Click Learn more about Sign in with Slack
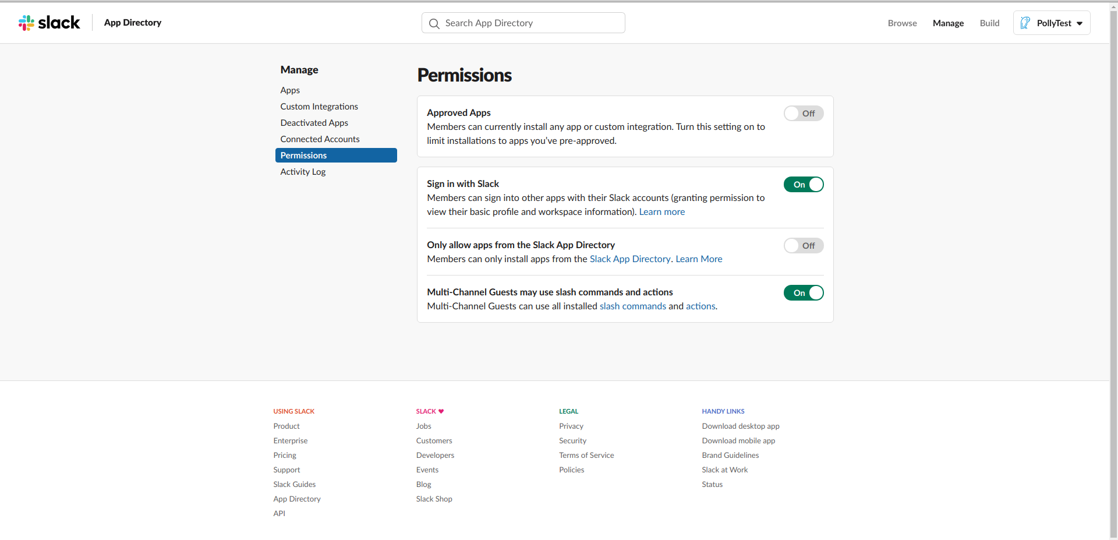The height and width of the screenshot is (540, 1118). 661,211
